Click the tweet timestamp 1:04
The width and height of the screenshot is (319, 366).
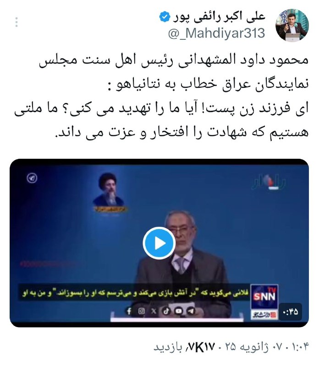[301, 347]
